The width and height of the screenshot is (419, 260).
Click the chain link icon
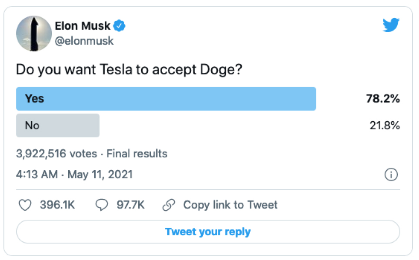[x=168, y=205]
